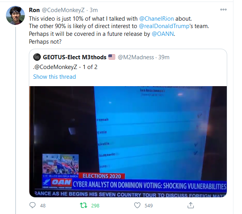Viewport: 242px width, 214px height.
Task: Open the share upload icon
Action: tap(191, 205)
